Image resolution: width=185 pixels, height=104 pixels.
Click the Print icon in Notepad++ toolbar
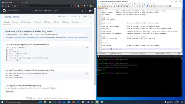coord(111,6)
